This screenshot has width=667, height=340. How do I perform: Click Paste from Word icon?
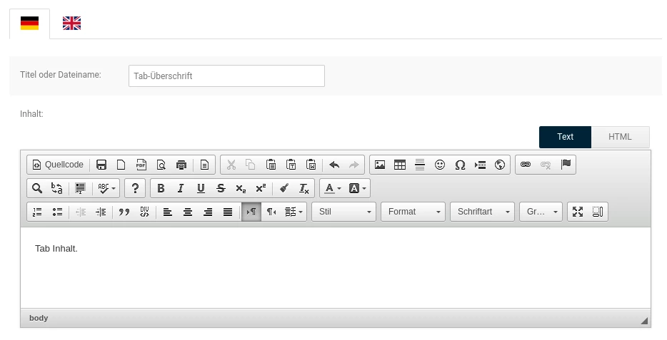click(x=311, y=165)
